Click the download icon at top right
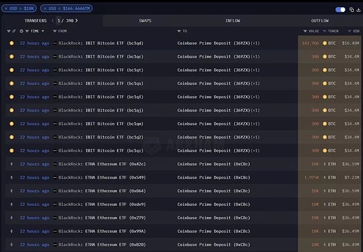 [x=358, y=10]
